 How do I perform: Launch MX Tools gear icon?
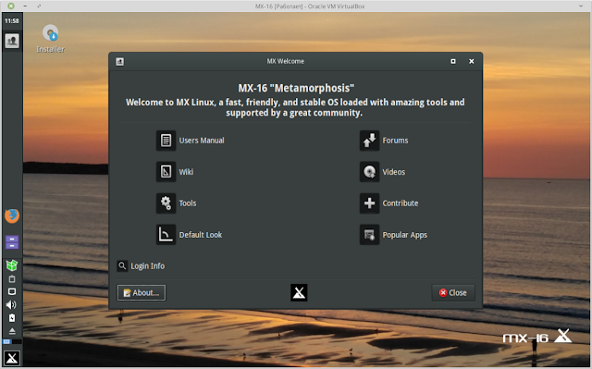point(166,203)
